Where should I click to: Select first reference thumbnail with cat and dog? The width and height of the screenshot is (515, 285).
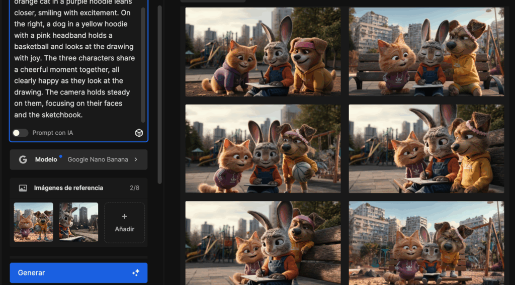pos(34,222)
